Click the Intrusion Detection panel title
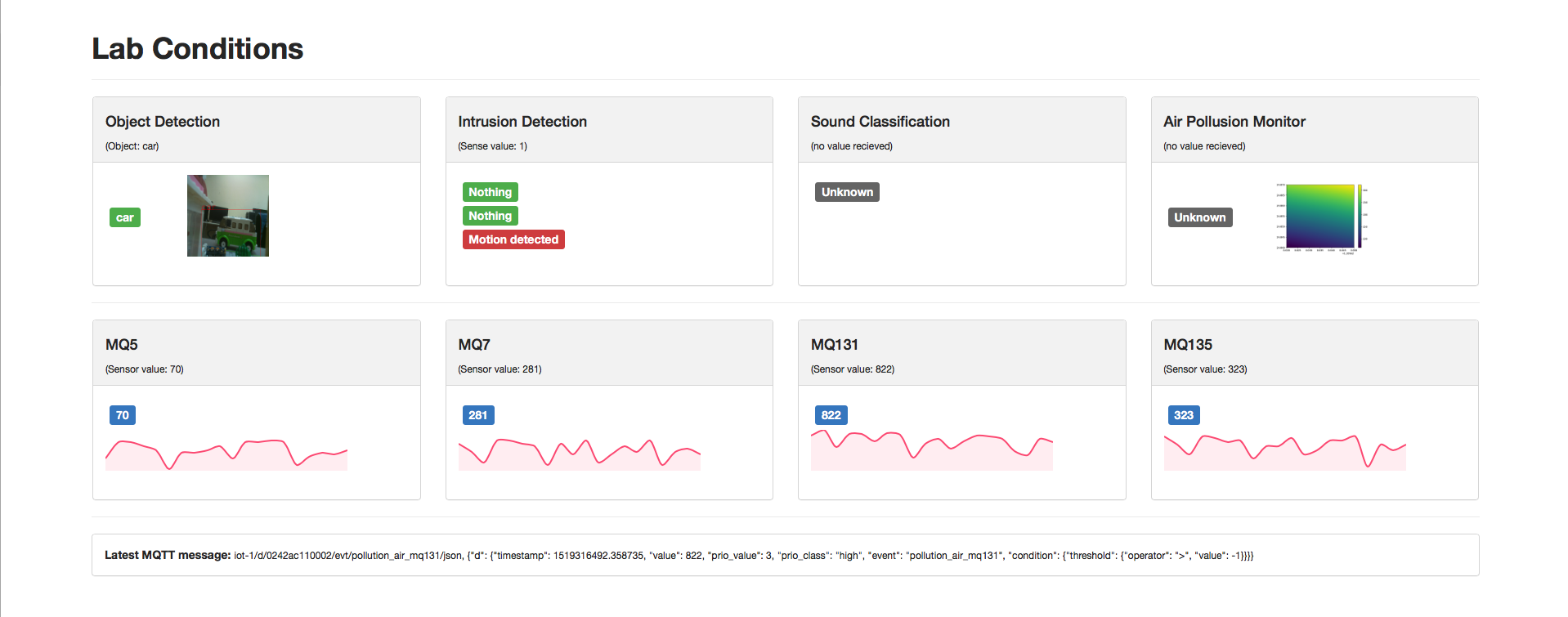Image resolution: width=1568 pixels, height=617 pixels. 522,122
